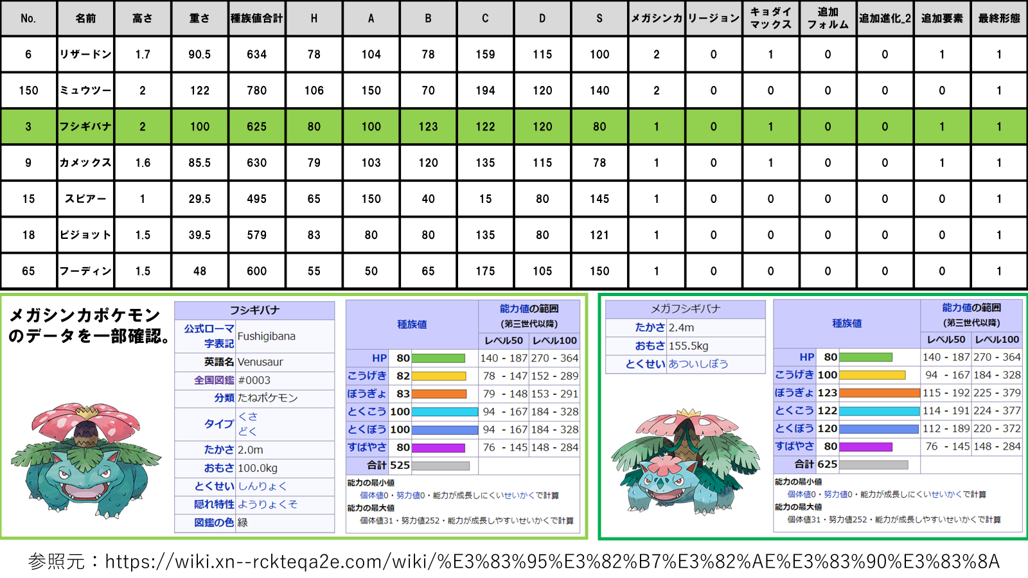Click 種族値 header in Venusaur stats table
Image resolution: width=1028 pixels, height=578 pixels.
tap(412, 324)
